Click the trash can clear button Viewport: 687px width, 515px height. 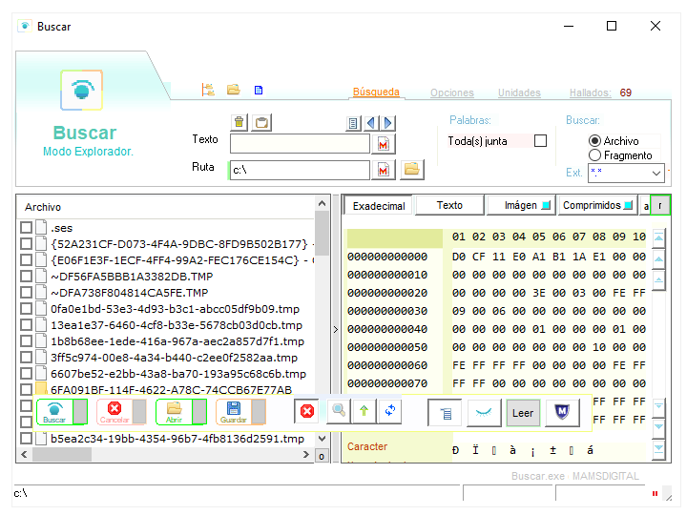239,122
